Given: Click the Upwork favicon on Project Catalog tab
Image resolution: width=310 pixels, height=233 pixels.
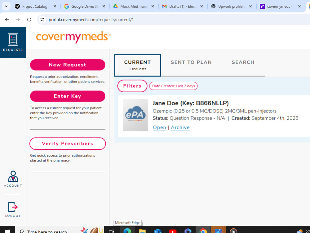Looking at the screenshot, I should pyautogui.click(x=17, y=6).
